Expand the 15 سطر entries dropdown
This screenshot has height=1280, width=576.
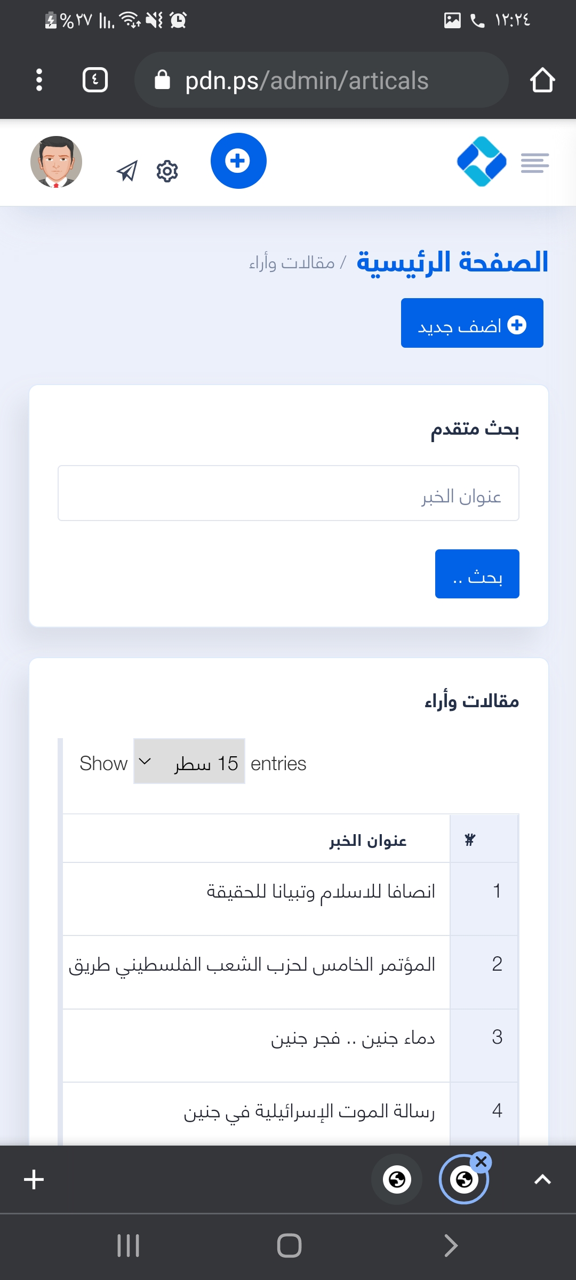189,761
